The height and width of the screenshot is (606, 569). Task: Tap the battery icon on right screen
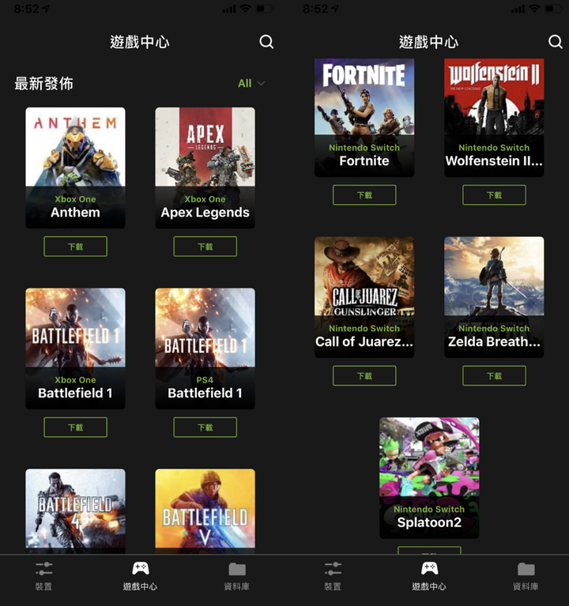553,9
